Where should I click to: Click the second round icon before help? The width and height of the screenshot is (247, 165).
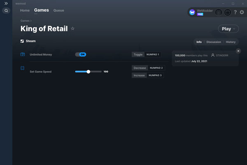(x=228, y=12)
